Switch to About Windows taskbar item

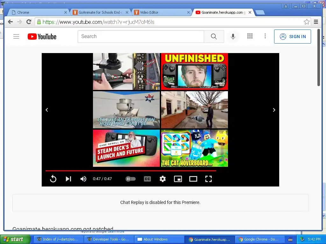(x=159, y=239)
